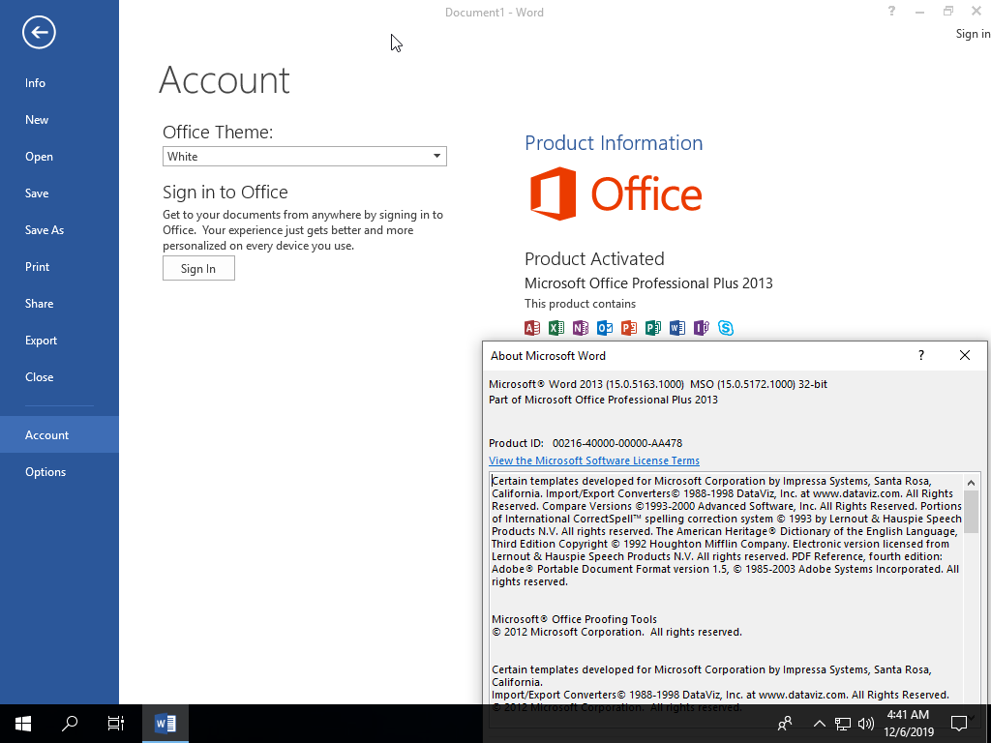Click 'Microsoft Office Professional Plus 2013' under Product Activated

[x=648, y=283]
